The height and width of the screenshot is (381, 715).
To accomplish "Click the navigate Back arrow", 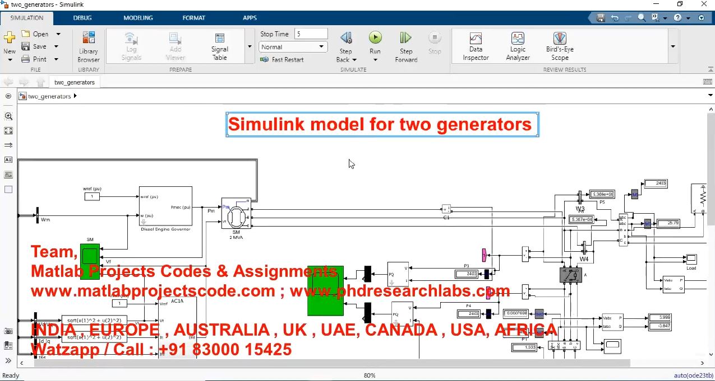I will 8,82.
